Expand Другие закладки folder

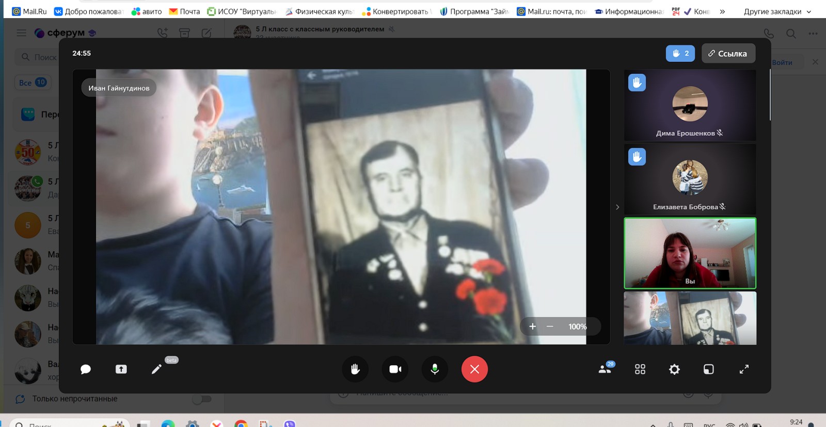[777, 11]
